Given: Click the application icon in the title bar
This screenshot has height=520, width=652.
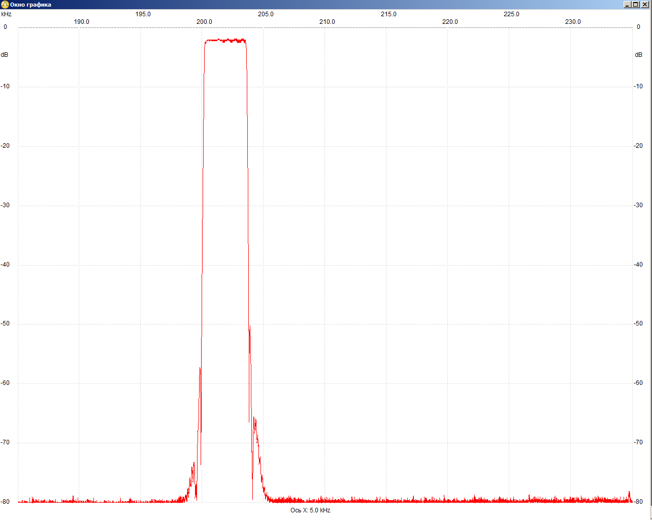Looking at the screenshot, I should (x=5, y=5).
